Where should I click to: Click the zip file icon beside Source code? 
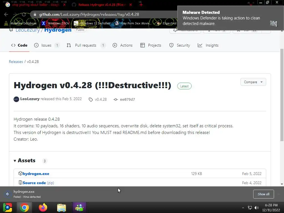pos(20,182)
